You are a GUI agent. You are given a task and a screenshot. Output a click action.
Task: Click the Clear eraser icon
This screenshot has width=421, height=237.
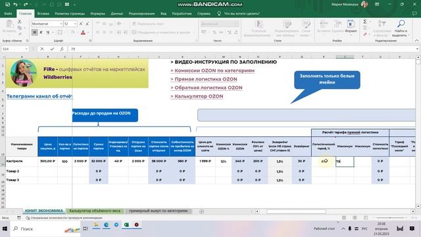pyautogui.click(x=365, y=34)
